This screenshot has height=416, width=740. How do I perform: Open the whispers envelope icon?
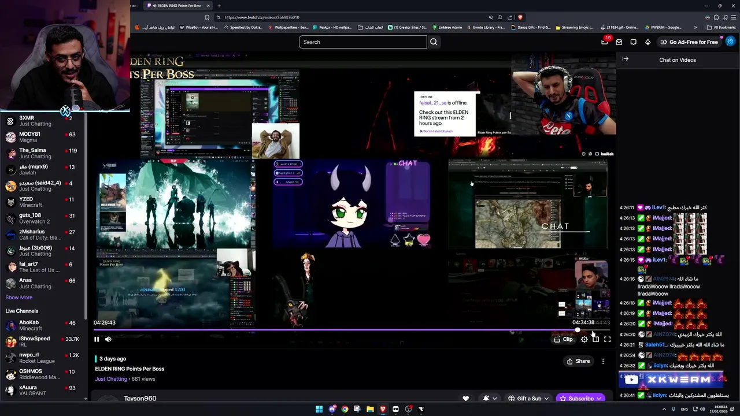619,42
